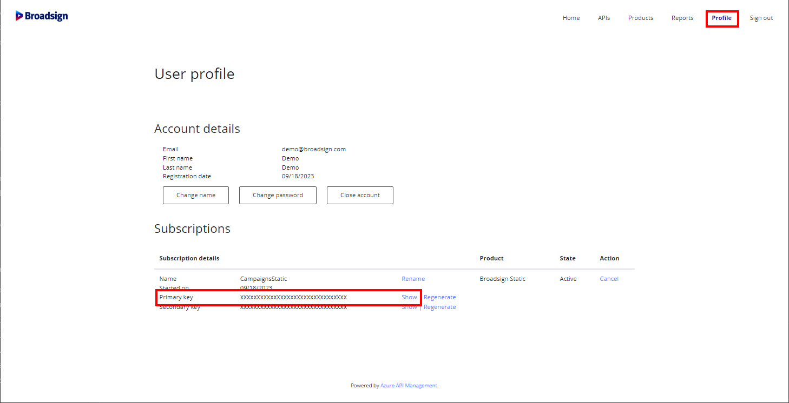The width and height of the screenshot is (789, 403).
Task: Click the Product column header
Action: pyautogui.click(x=492, y=258)
